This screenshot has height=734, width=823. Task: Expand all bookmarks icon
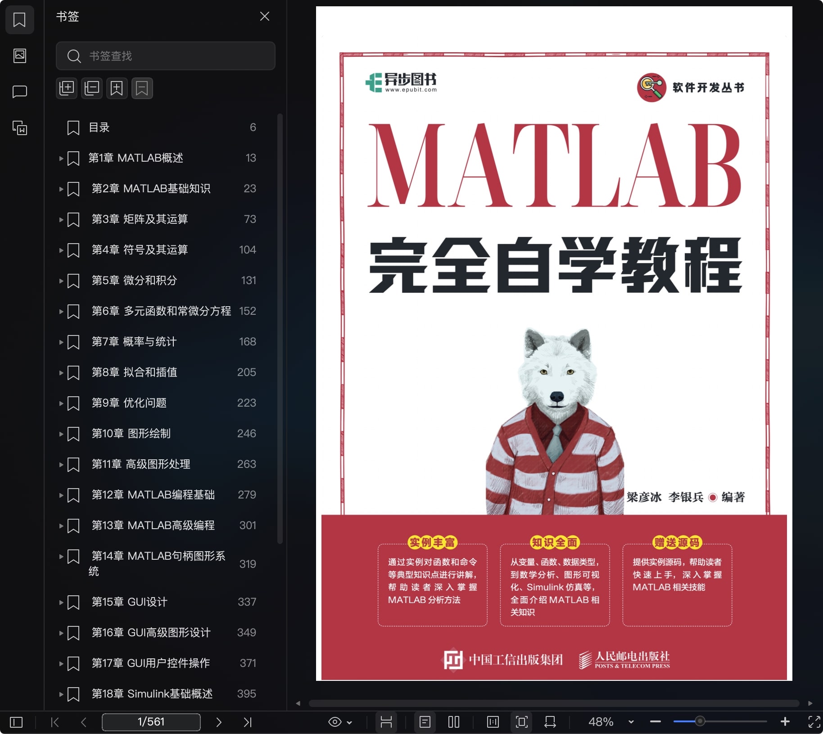tap(67, 88)
